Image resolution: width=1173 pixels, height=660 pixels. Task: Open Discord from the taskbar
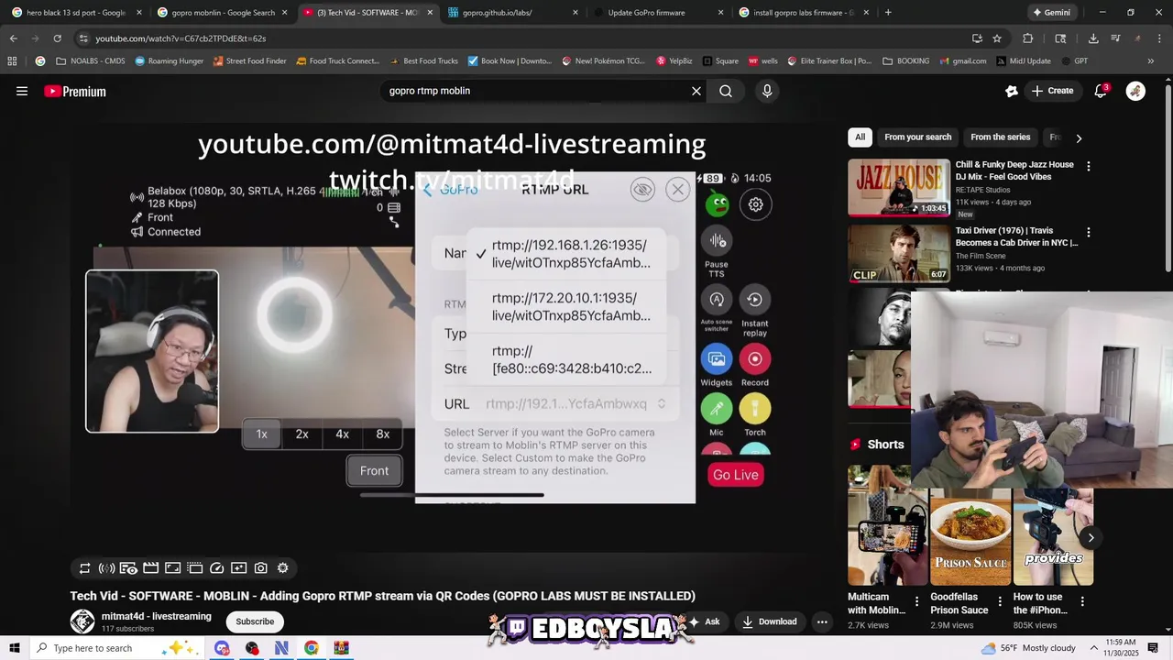[x=222, y=648]
